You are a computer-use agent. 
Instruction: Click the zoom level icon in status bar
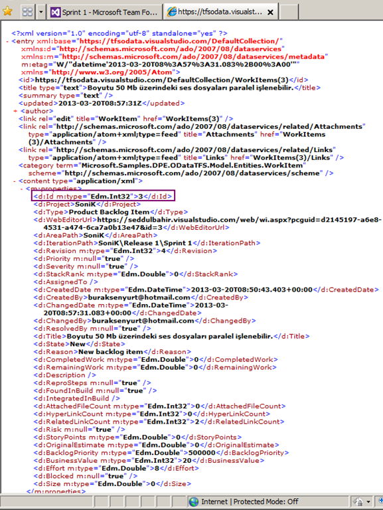click(x=380, y=501)
